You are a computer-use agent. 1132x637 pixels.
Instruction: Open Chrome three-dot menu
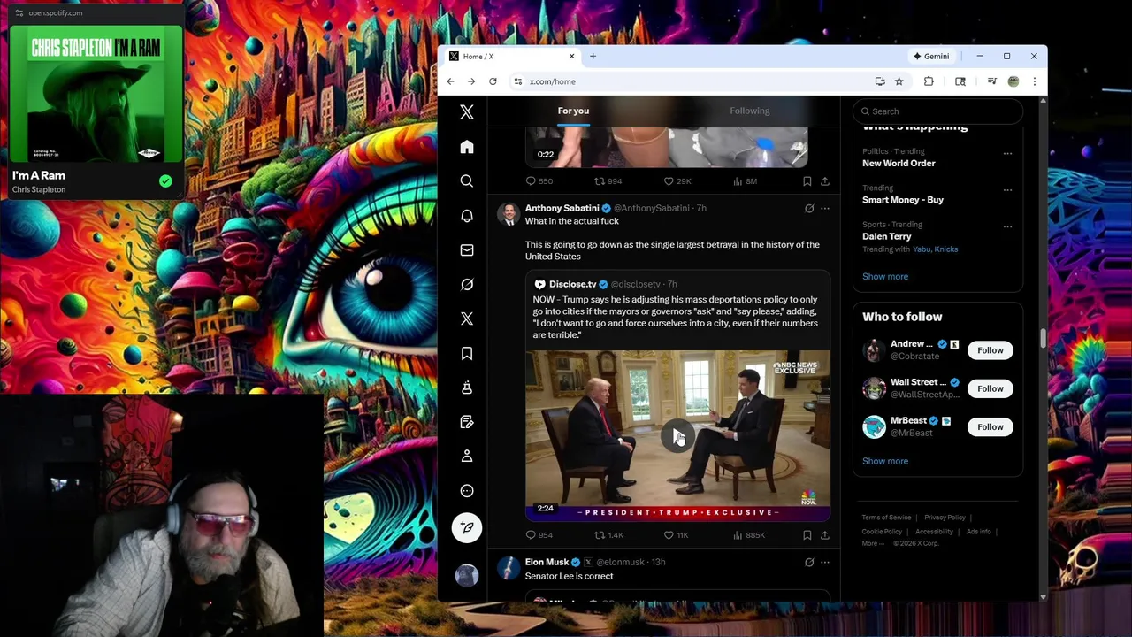(x=1034, y=81)
